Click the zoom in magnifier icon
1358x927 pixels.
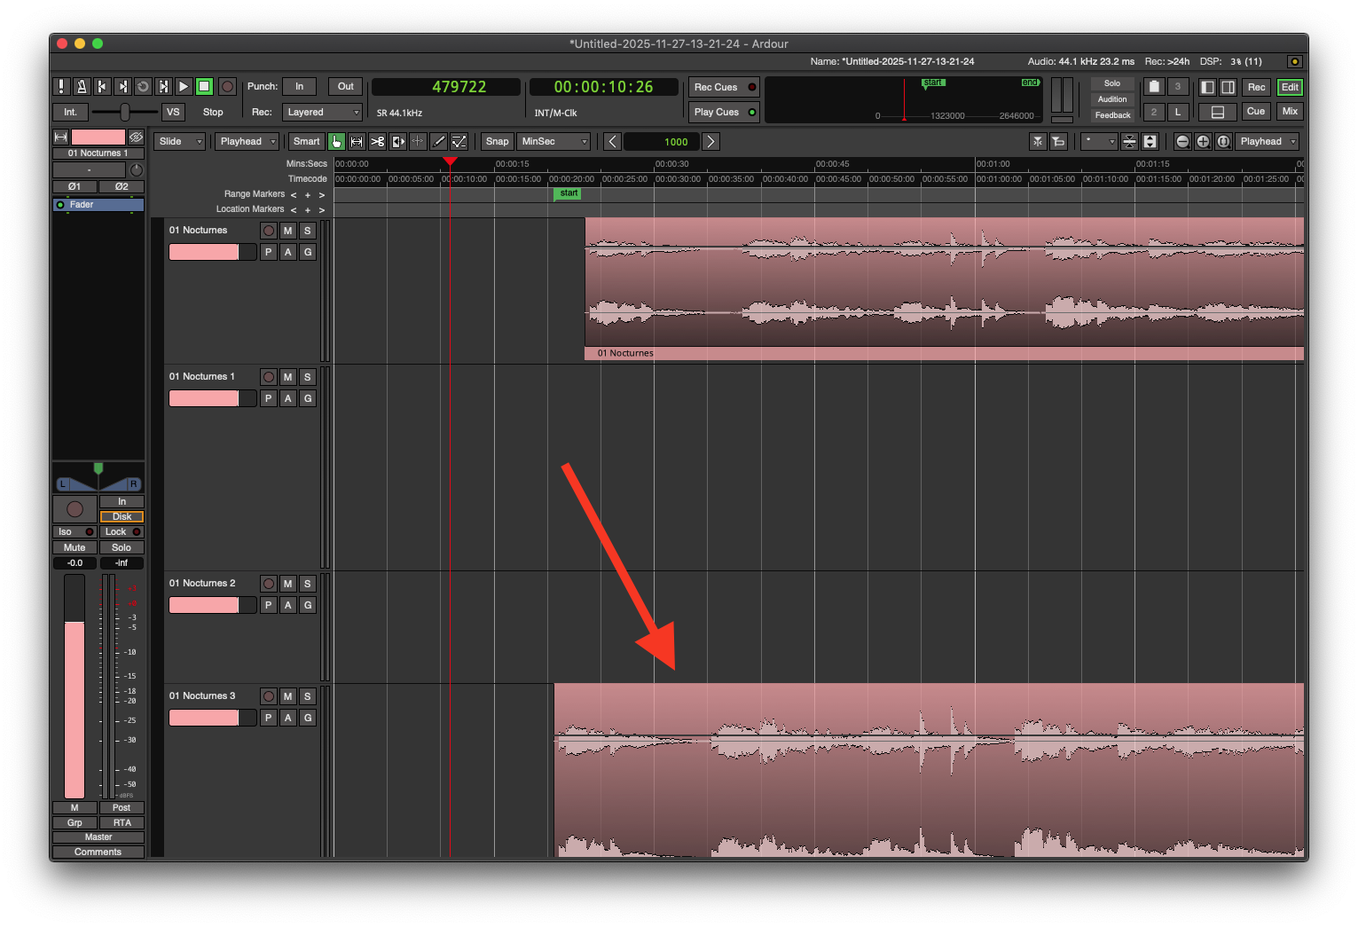pos(1203,142)
